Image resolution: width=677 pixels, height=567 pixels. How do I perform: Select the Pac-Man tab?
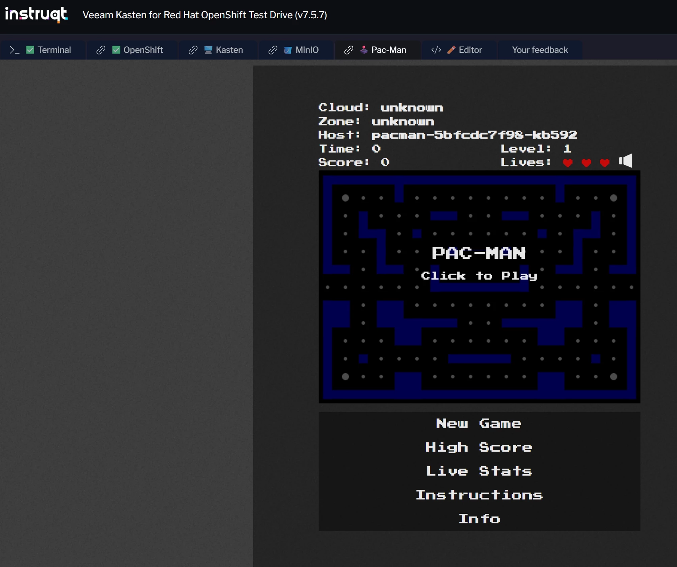378,50
